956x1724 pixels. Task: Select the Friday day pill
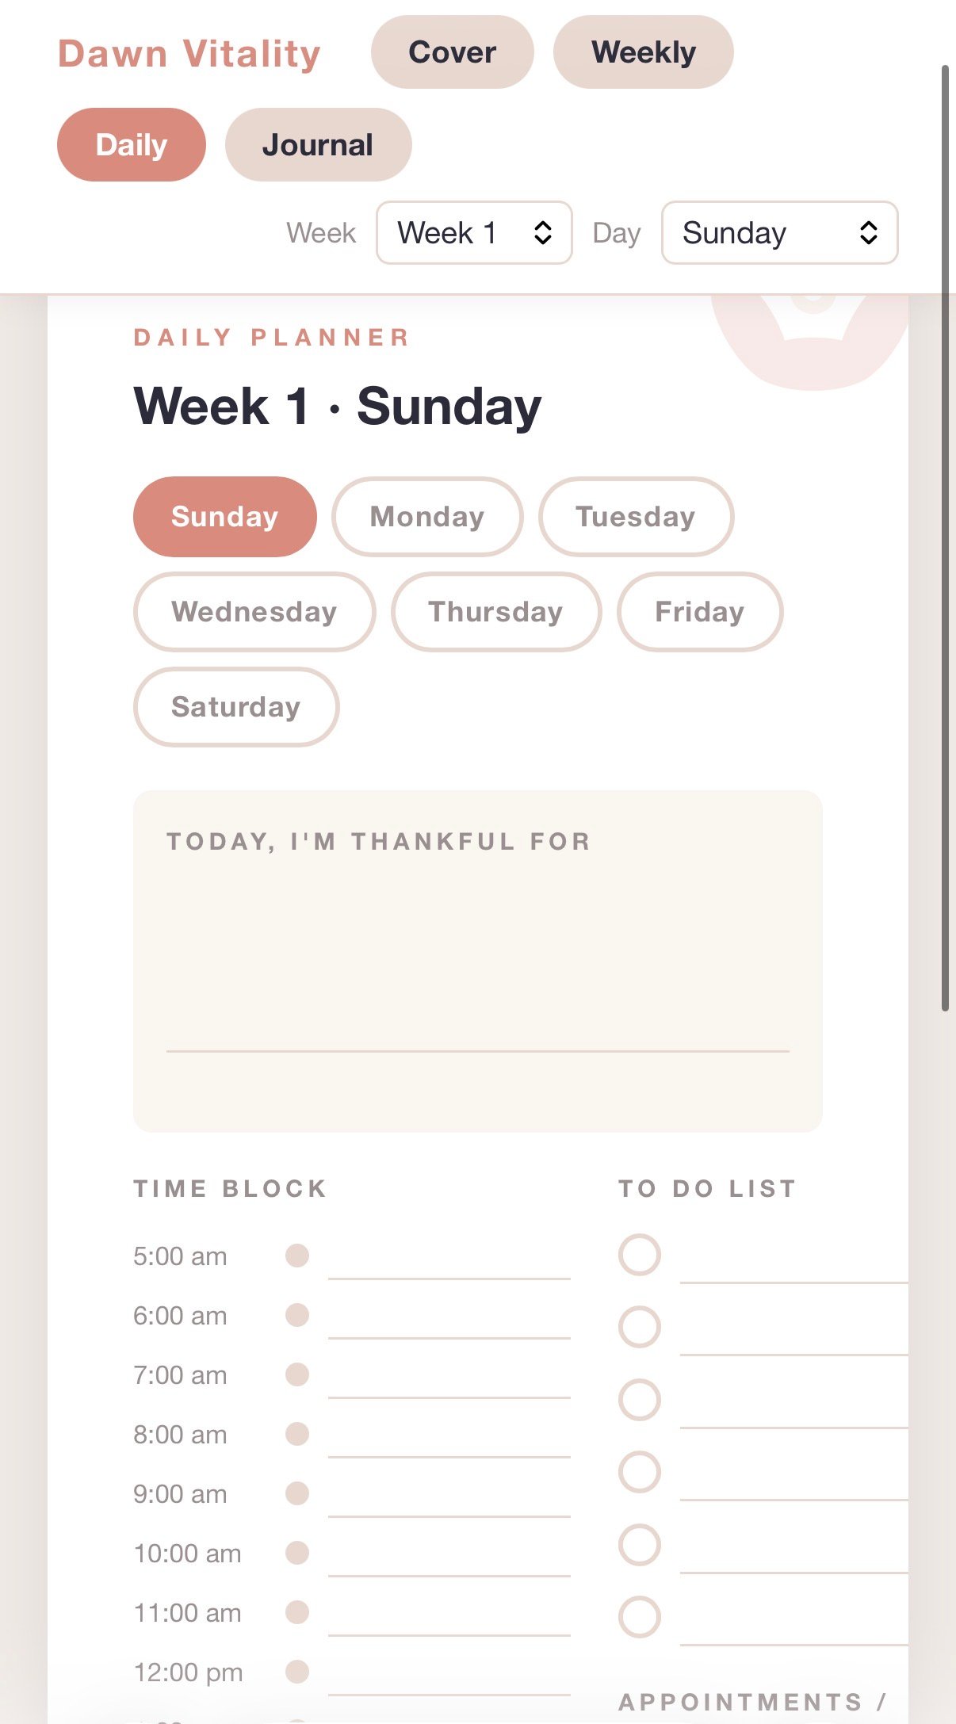tap(700, 612)
